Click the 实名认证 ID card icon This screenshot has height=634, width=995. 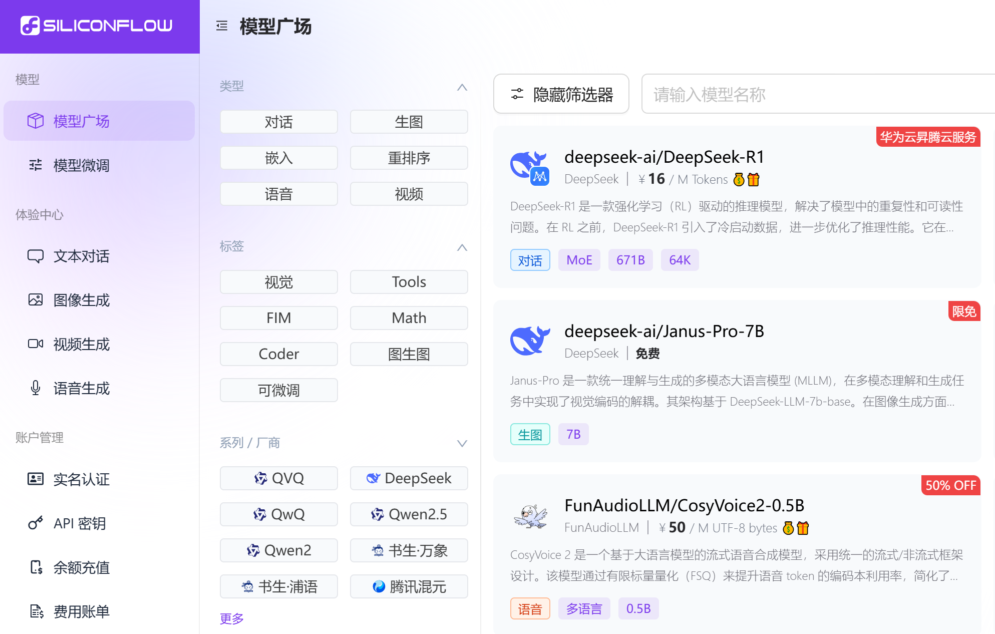(x=36, y=479)
